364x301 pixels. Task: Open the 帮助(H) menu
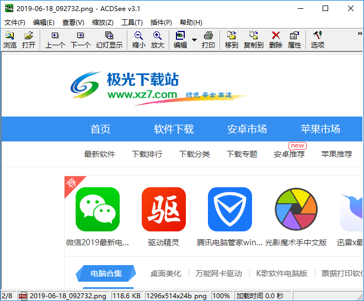click(191, 23)
